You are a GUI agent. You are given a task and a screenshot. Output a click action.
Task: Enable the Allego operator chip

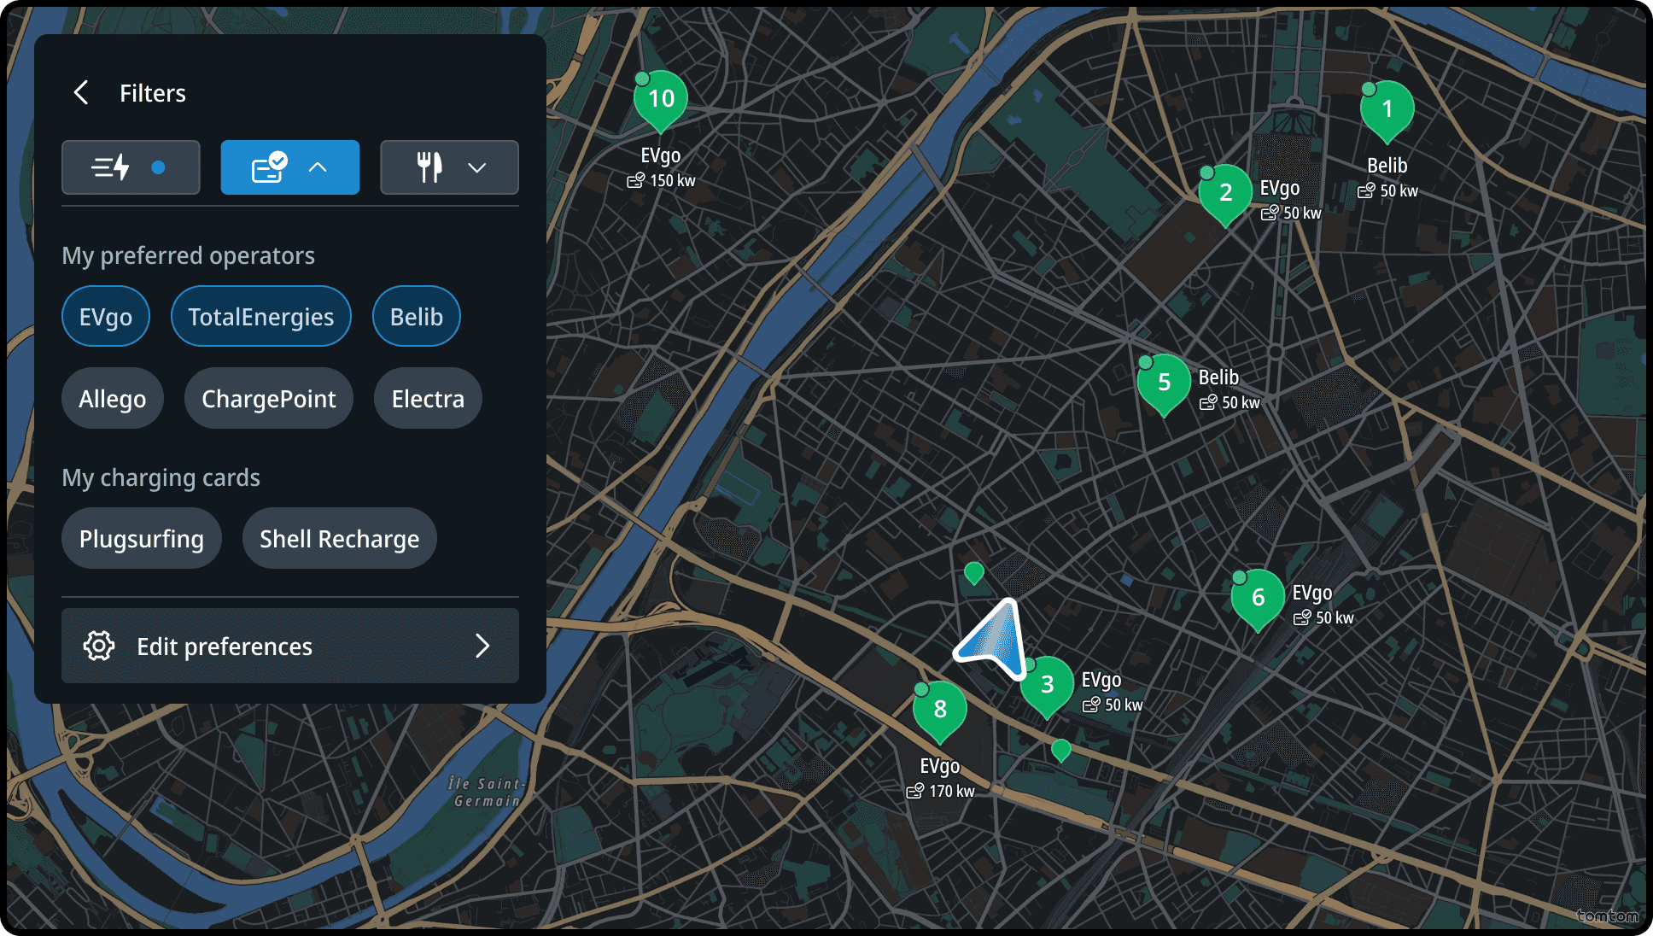coord(112,399)
